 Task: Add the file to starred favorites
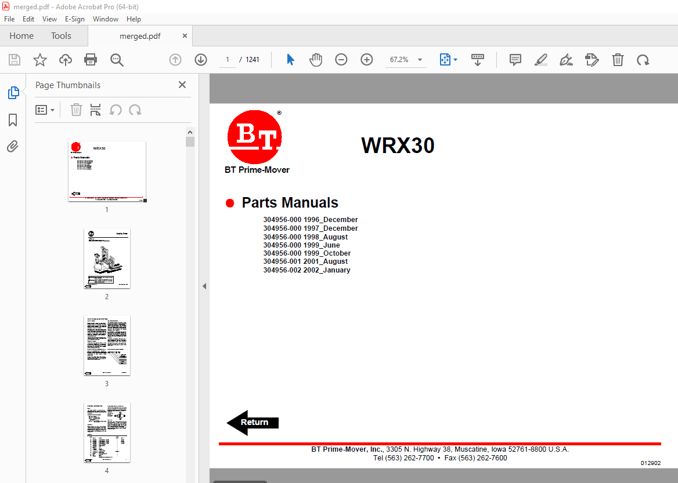point(39,60)
